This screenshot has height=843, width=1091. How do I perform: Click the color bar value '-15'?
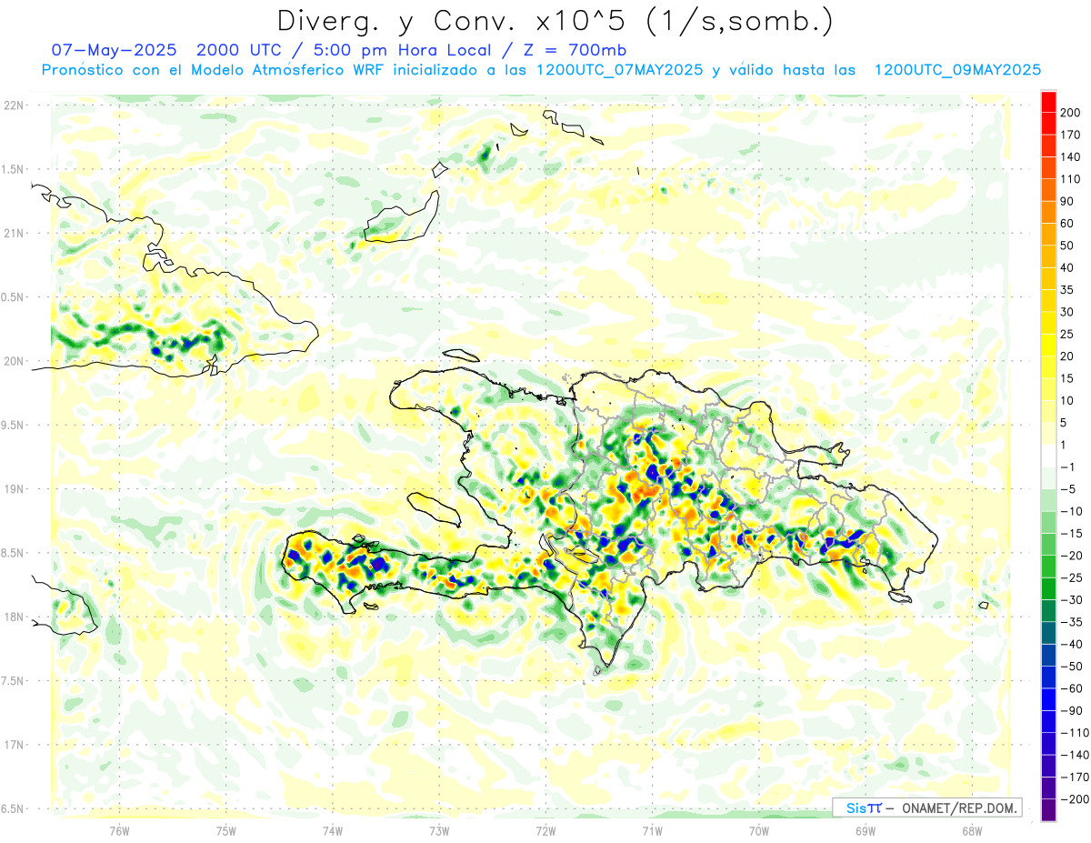(x=1071, y=534)
